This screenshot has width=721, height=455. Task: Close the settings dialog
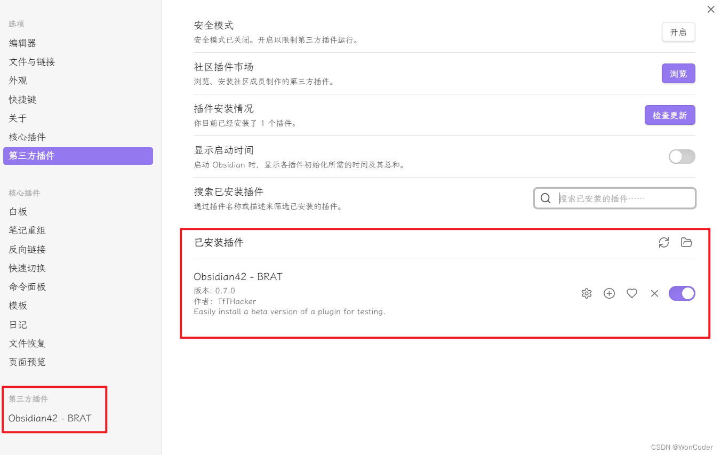(x=710, y=10)
